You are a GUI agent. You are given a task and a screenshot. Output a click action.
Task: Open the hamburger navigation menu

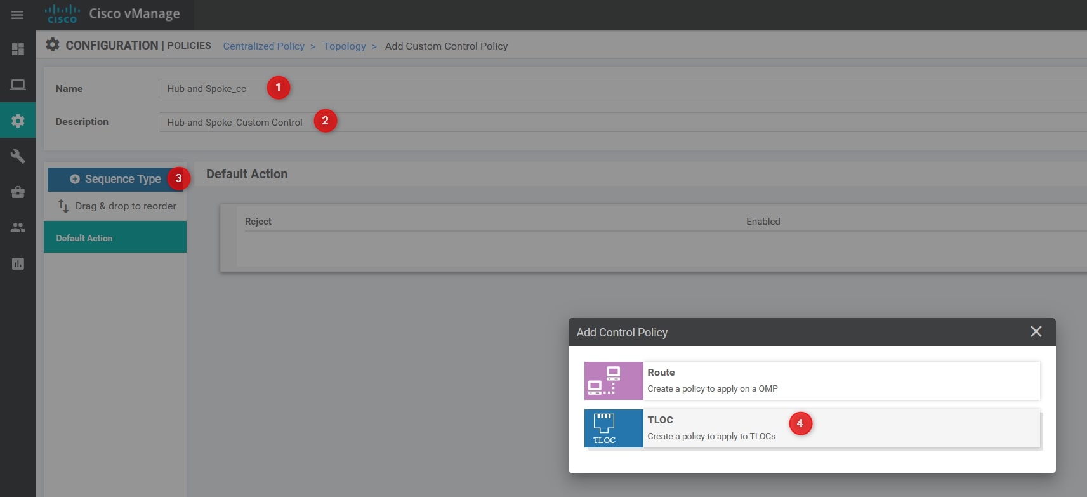tap(17, 15)
